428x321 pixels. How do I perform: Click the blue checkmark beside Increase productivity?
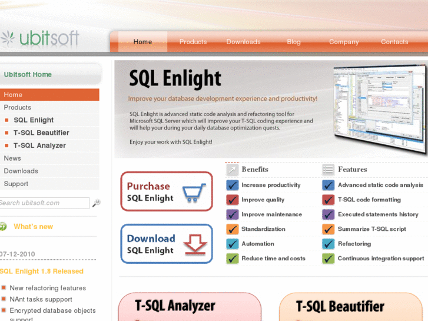(x=233, y=185)
